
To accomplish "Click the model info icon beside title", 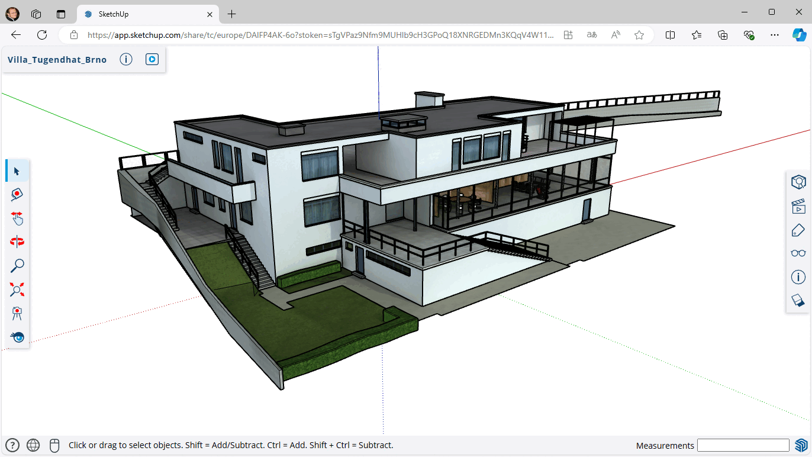I will (x=126, y=59).
